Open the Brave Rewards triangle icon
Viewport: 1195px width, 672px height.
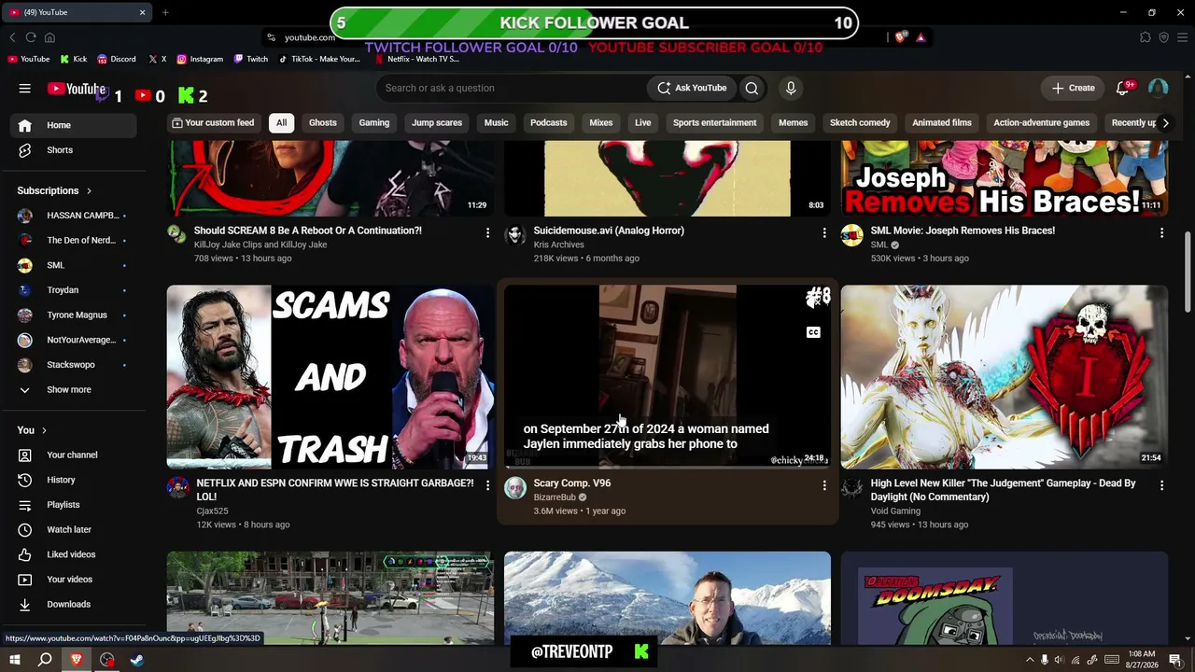pyautogui.click(x=921, y=37)
